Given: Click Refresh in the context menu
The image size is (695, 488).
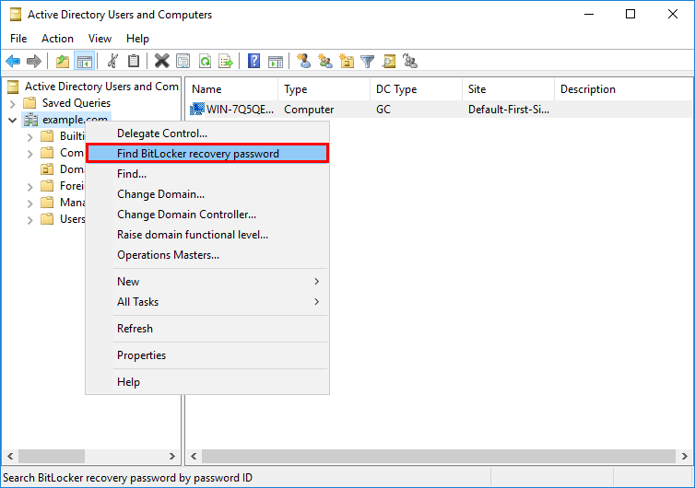Looking at the screenshot, I should [207, 329].
